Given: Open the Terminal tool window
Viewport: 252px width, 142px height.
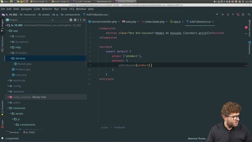Looking at the screenshot, I should (x=13, y=133).
